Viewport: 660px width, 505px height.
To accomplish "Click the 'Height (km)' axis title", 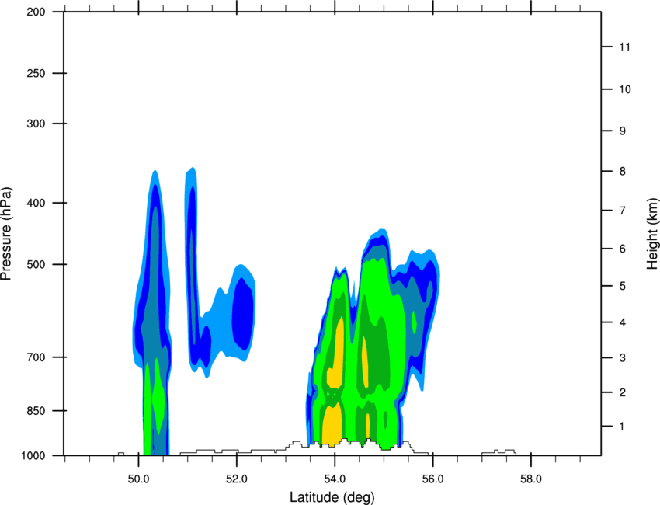I will coord(652,233).
